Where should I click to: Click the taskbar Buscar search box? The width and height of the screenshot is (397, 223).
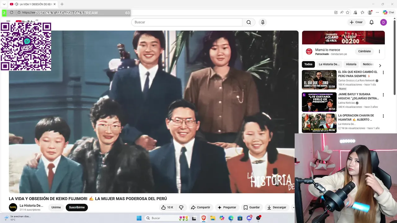pos(167,218)
